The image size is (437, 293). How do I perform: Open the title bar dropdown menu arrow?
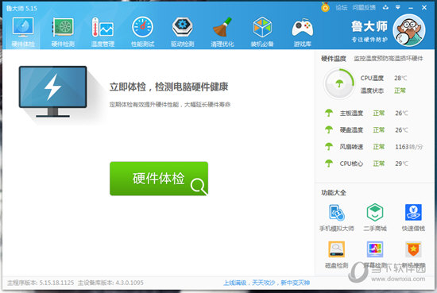coord(398,7)
